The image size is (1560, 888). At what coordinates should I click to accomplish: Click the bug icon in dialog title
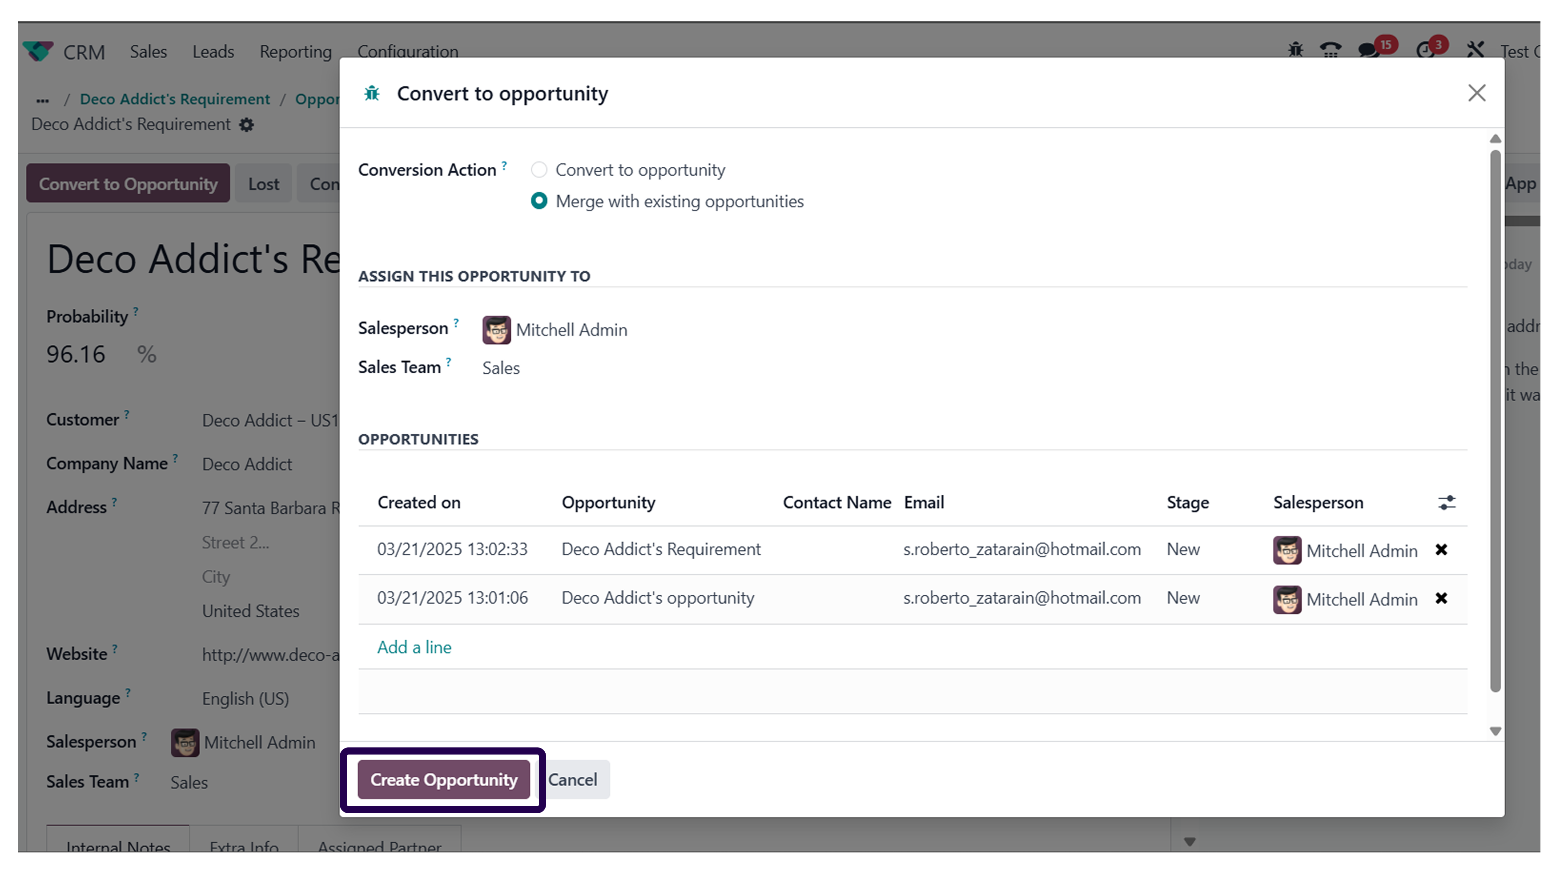[x=372, y=93]
